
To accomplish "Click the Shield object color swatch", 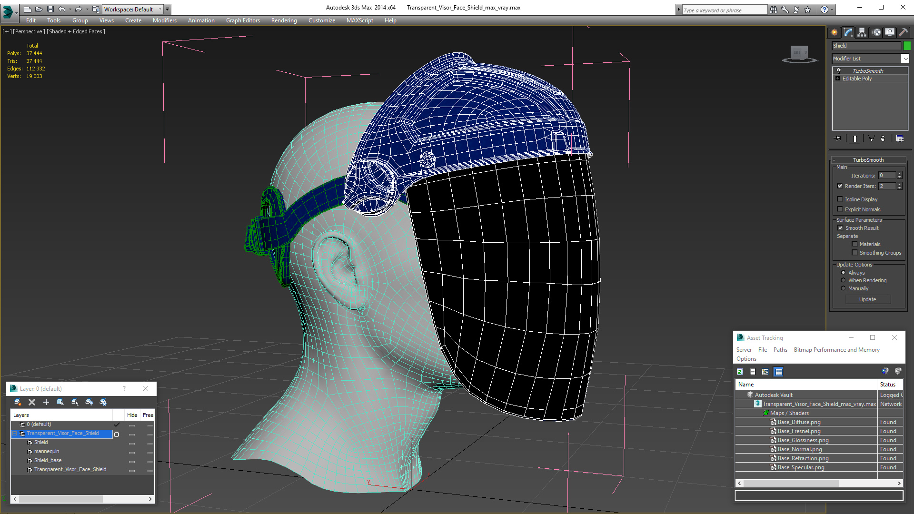I will pos(907,46).
